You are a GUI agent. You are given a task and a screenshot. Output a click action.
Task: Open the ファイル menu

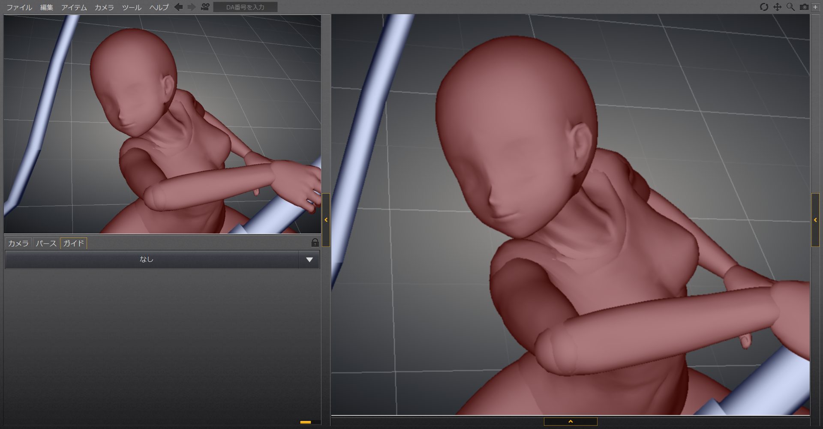pyautogui.click(x=19, y=7)
